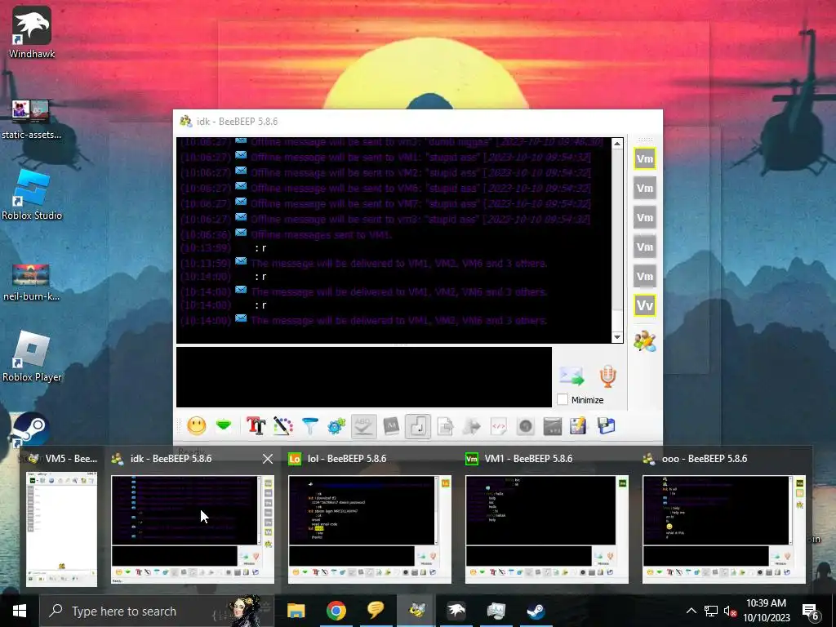Viewport: 836px width, 627px height.
Task: Select the neil-burn-k desktop image file
Action: point(32,282)
